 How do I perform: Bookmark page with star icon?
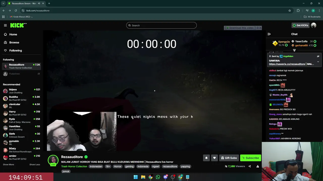pos(290,11)
